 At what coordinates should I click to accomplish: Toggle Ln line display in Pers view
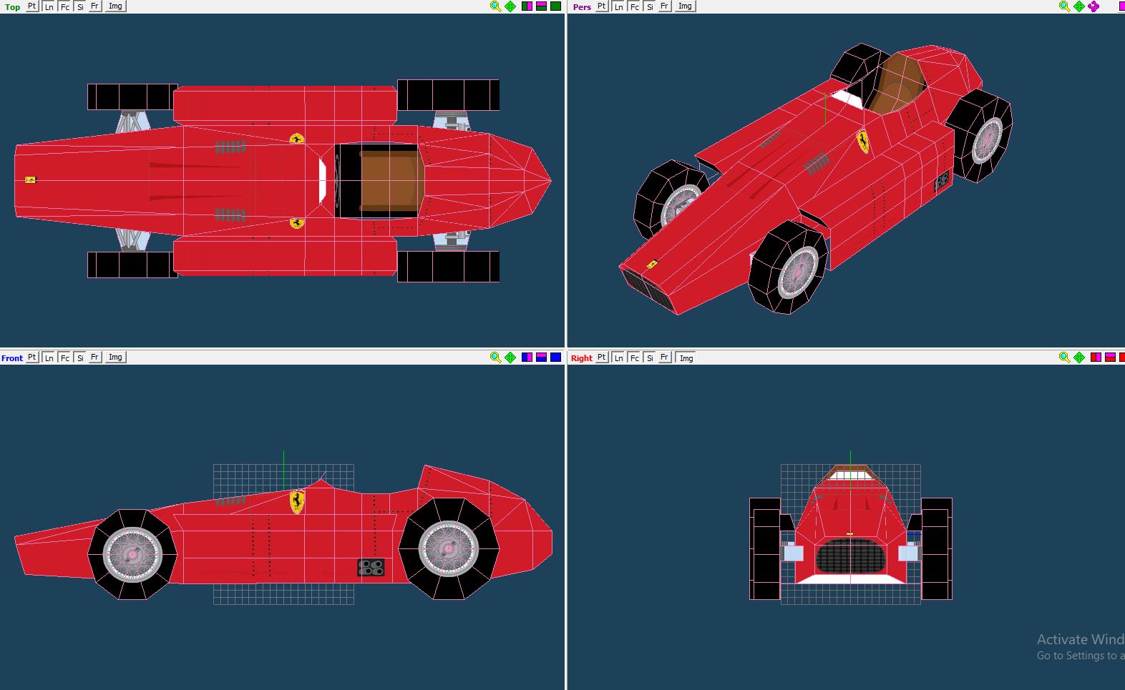[x=619, y=6]
